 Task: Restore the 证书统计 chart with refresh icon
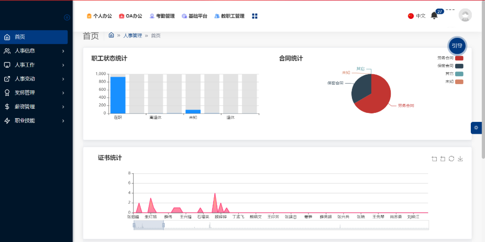click(x=451, y=159)
